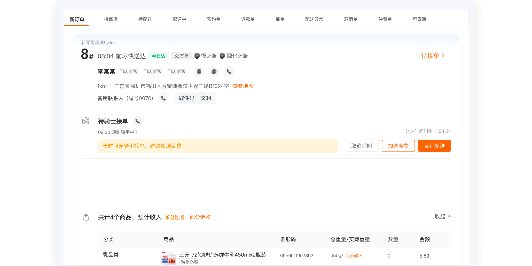532x266 pixels.
Task: Click 点击输入 to enter actual weight
Action: point(354,255)
